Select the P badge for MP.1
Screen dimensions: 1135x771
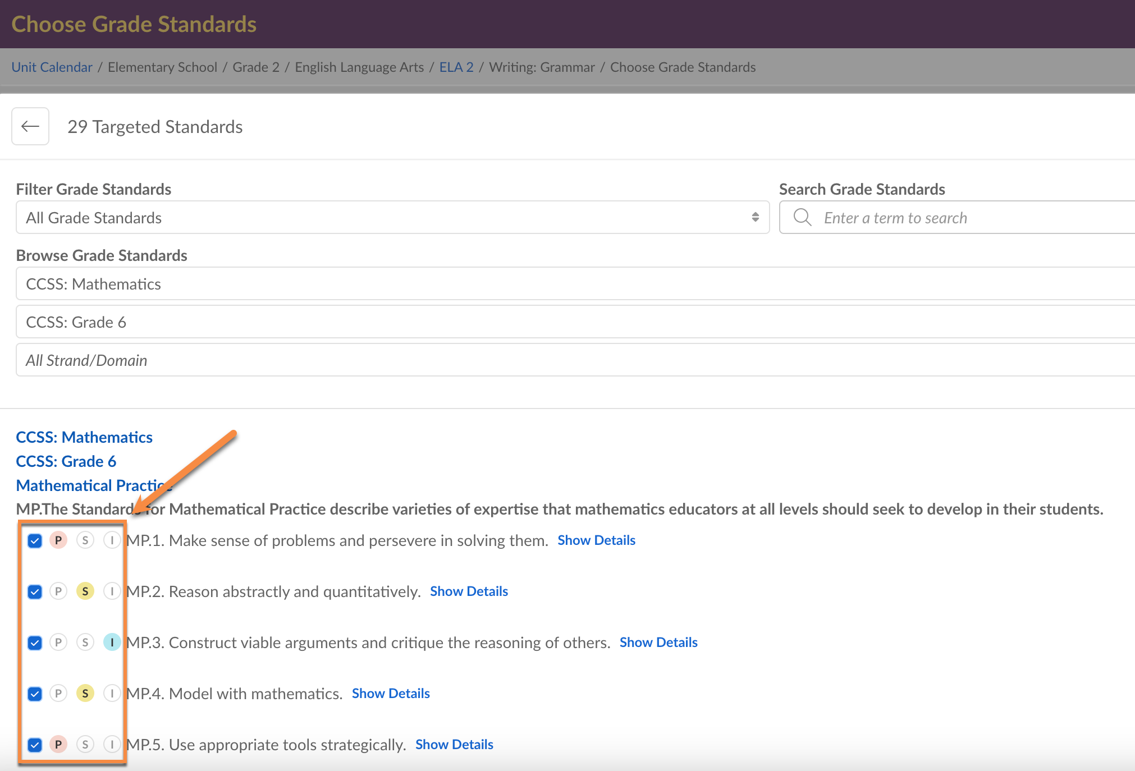[58, 540]
